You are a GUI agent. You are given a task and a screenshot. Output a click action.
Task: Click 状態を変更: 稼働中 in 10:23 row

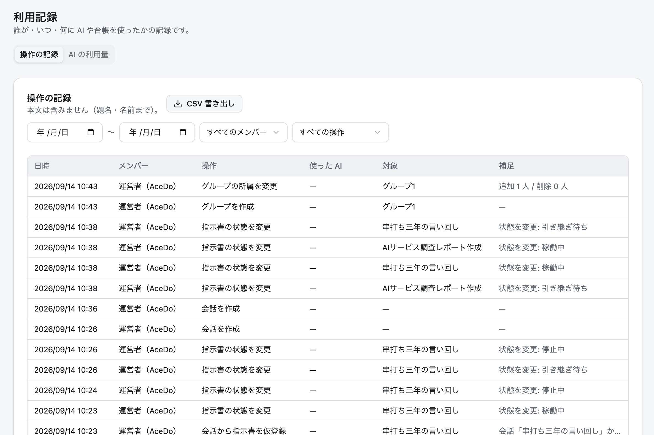pyautogui.click(x=532, y=410)
